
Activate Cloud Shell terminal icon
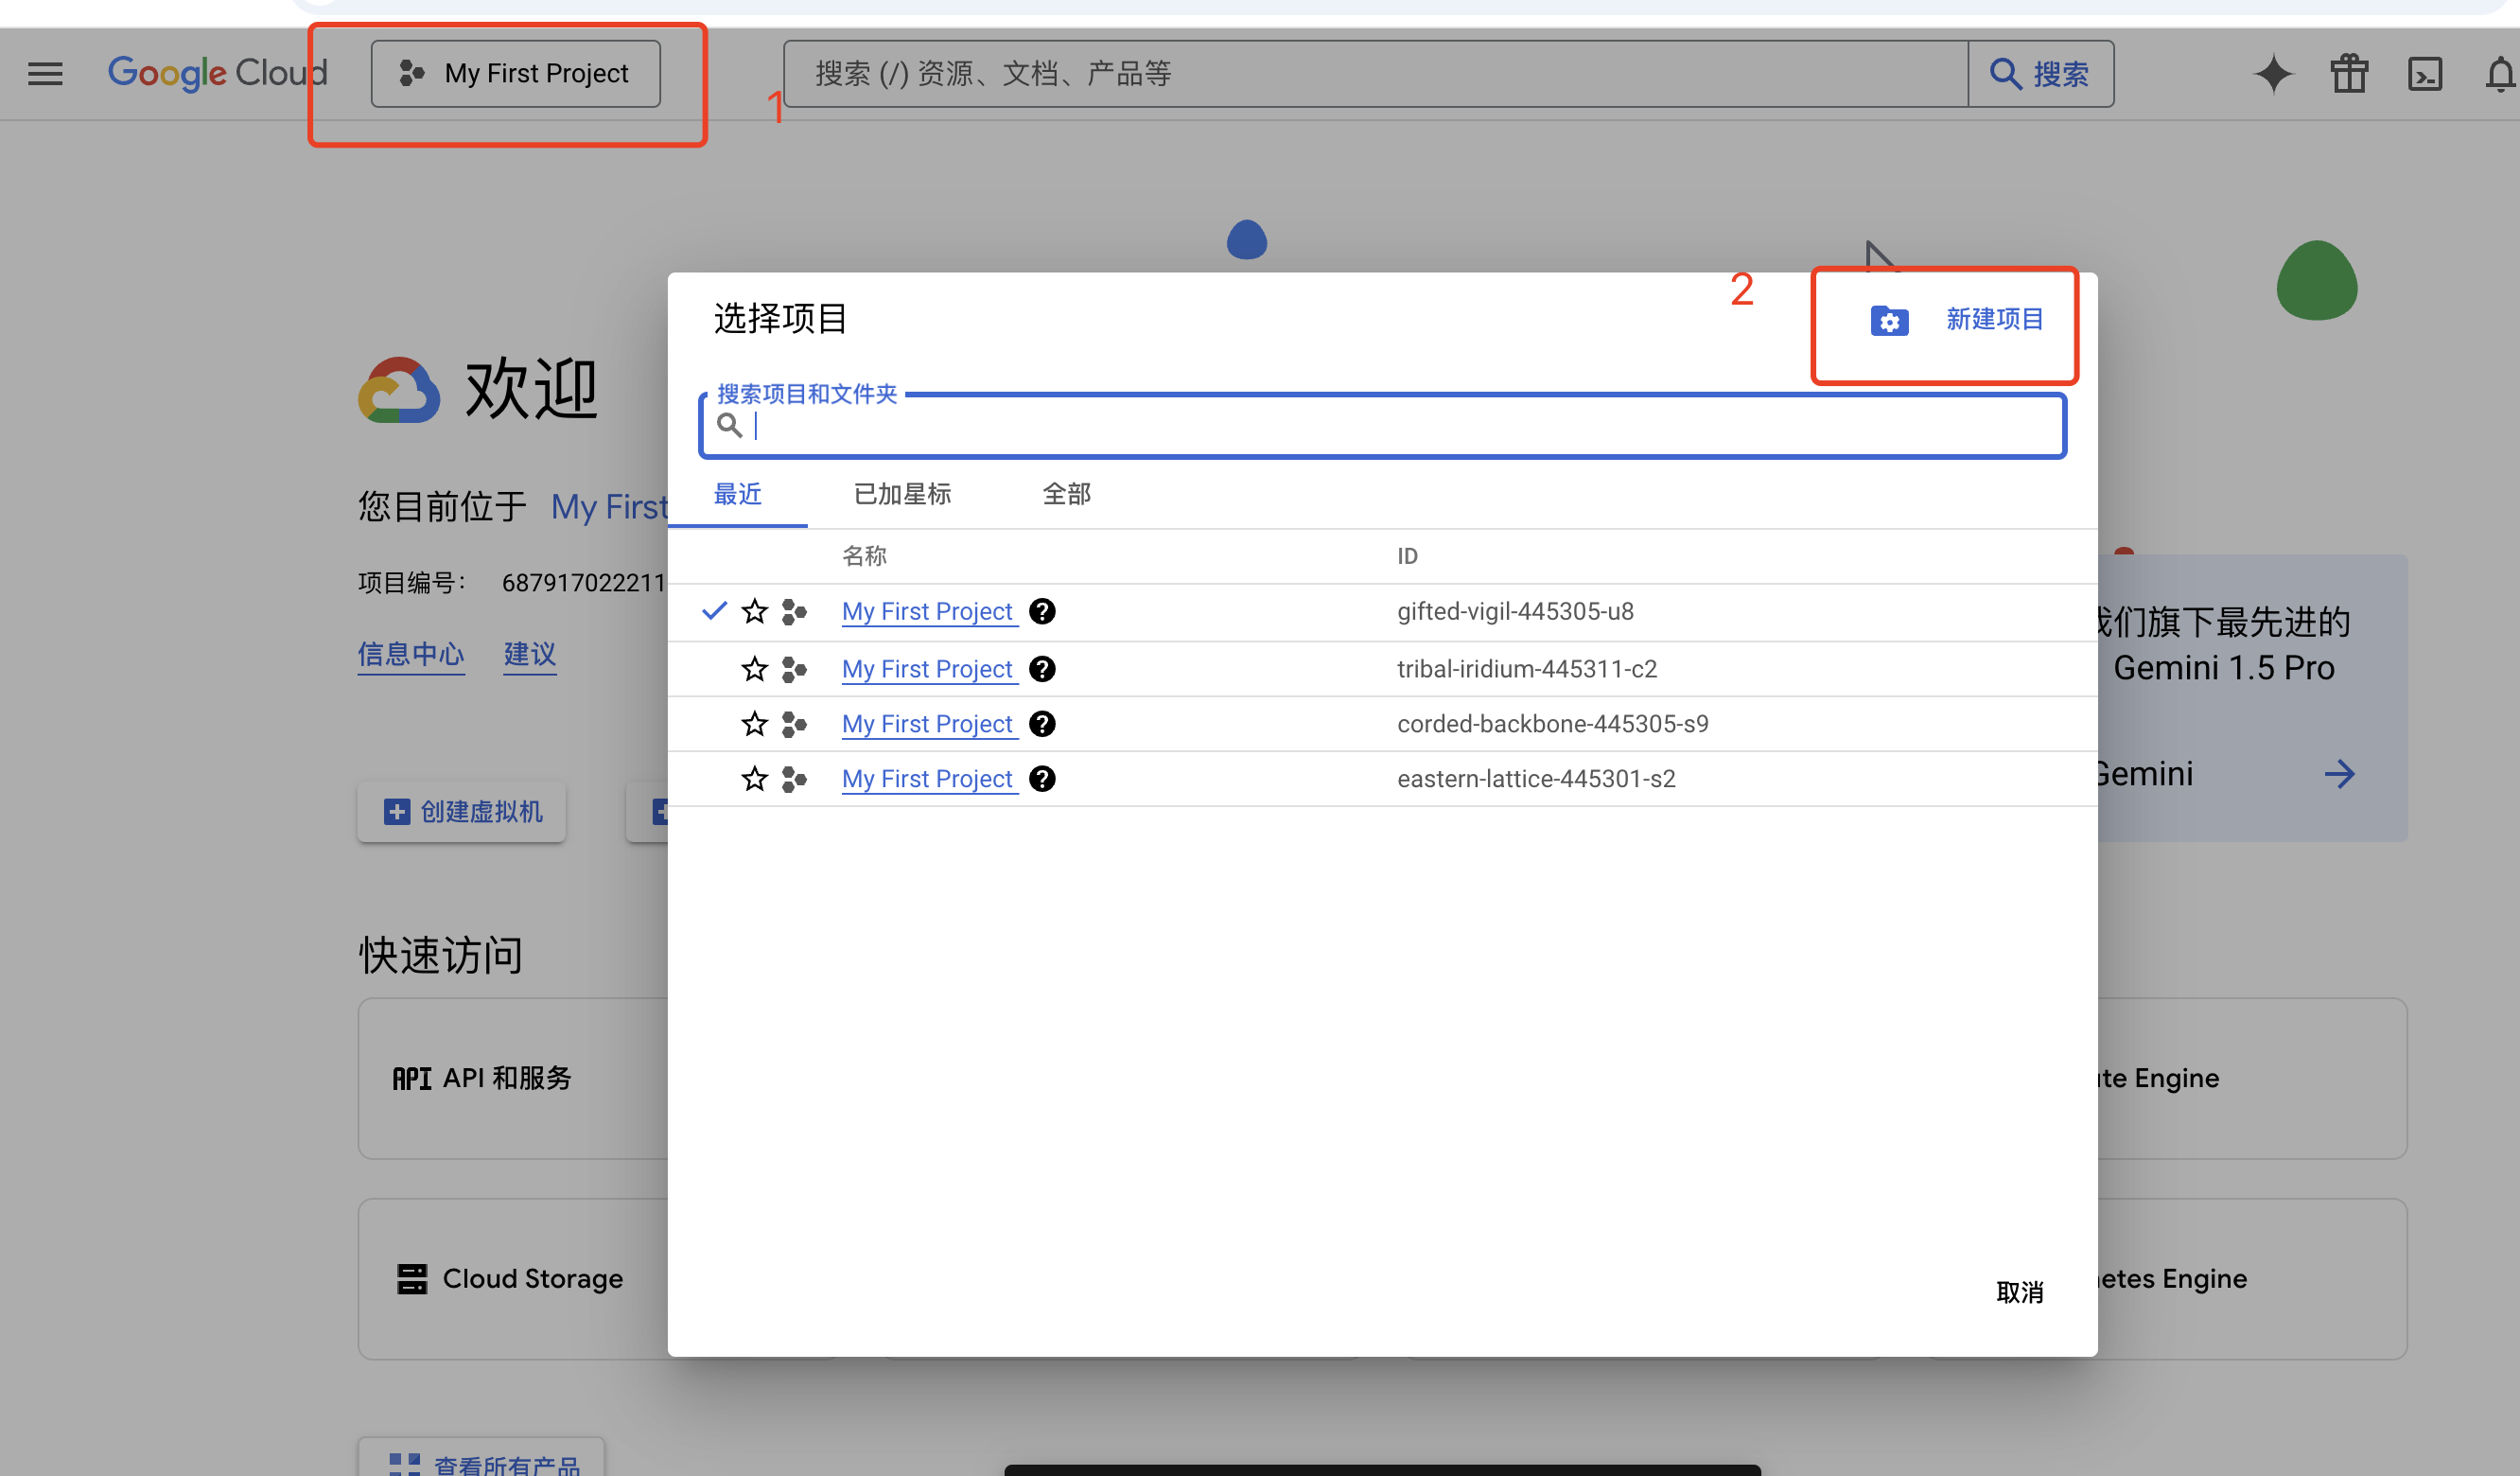coord(2425,74)
